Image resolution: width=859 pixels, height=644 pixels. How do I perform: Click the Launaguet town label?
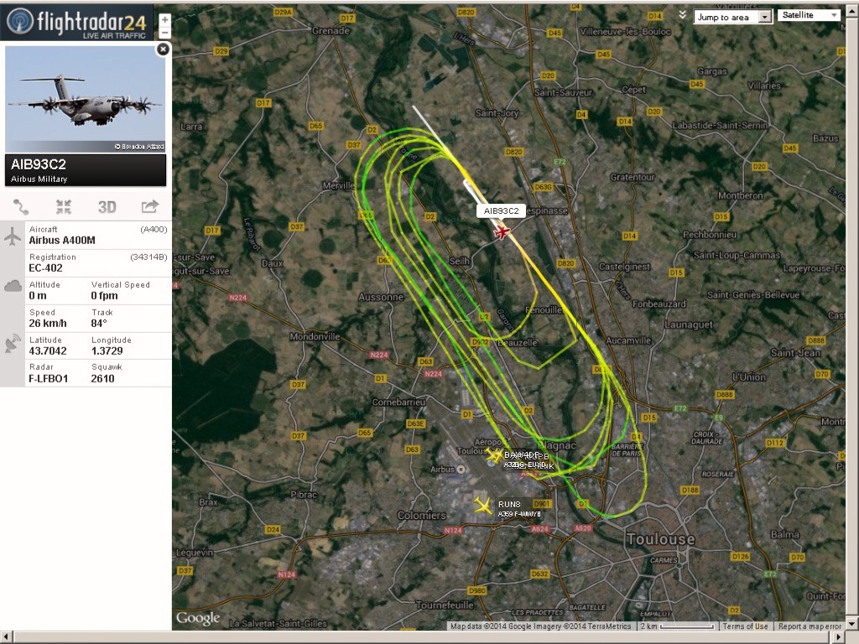(x=689, y=325)
